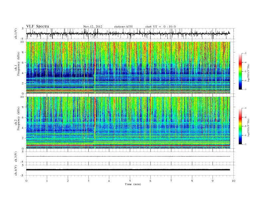Click time axis tick label "3"
The image size is (263, 203).
point(88,181)
